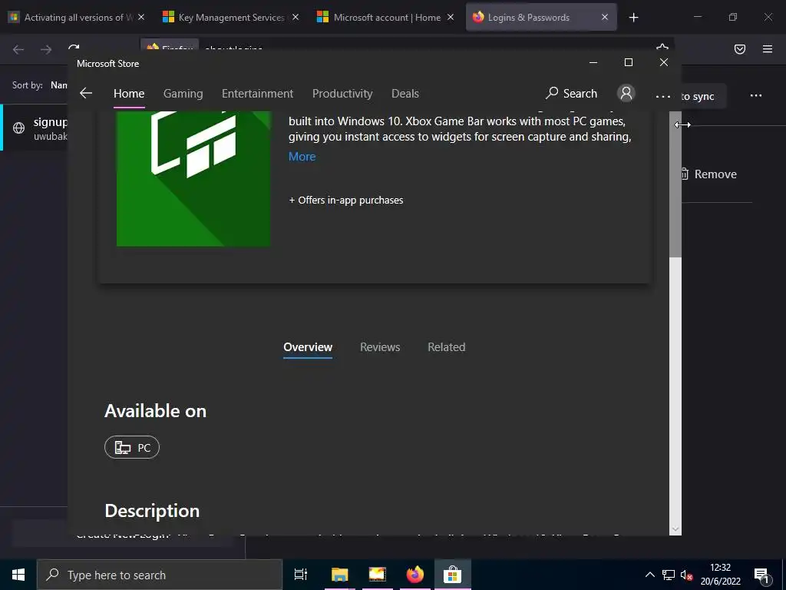Click the Store scrollbar down arrow
This screenshot has height=590, width=786.
click(675, 529)
